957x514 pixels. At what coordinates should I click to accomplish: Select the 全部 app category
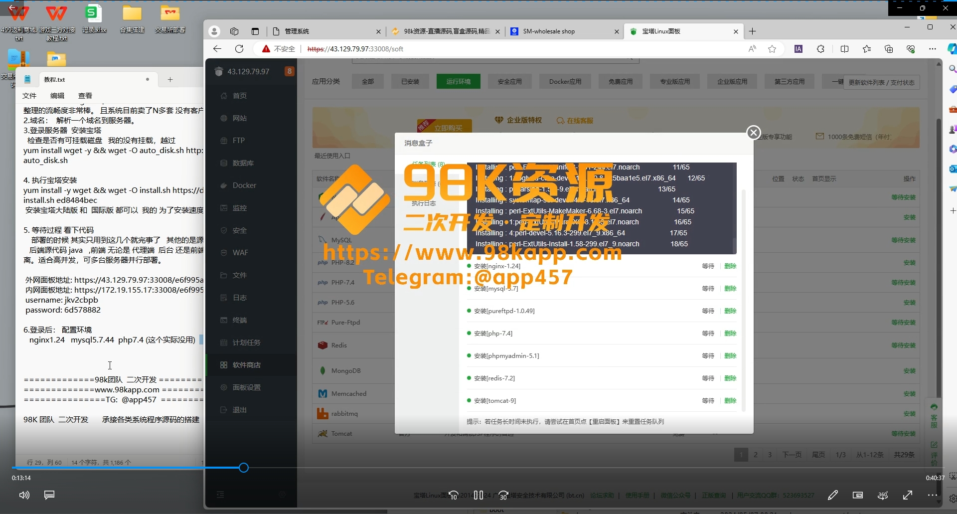[x=368, y=81]
